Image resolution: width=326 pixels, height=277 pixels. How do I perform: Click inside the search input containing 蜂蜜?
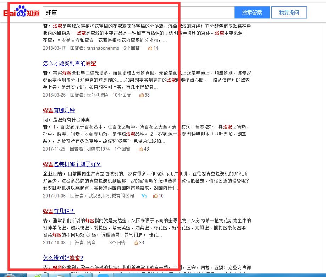[x=106, y=12]
